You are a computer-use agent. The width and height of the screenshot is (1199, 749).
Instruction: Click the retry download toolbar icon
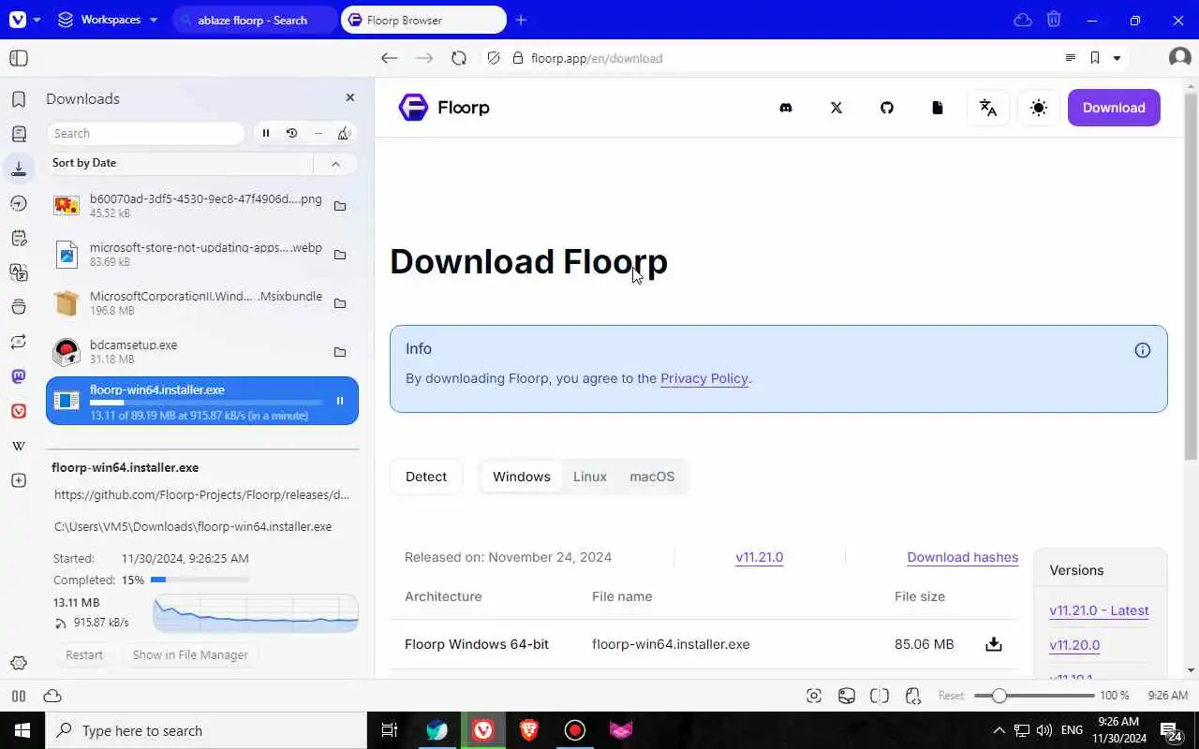tap(291, 133)
